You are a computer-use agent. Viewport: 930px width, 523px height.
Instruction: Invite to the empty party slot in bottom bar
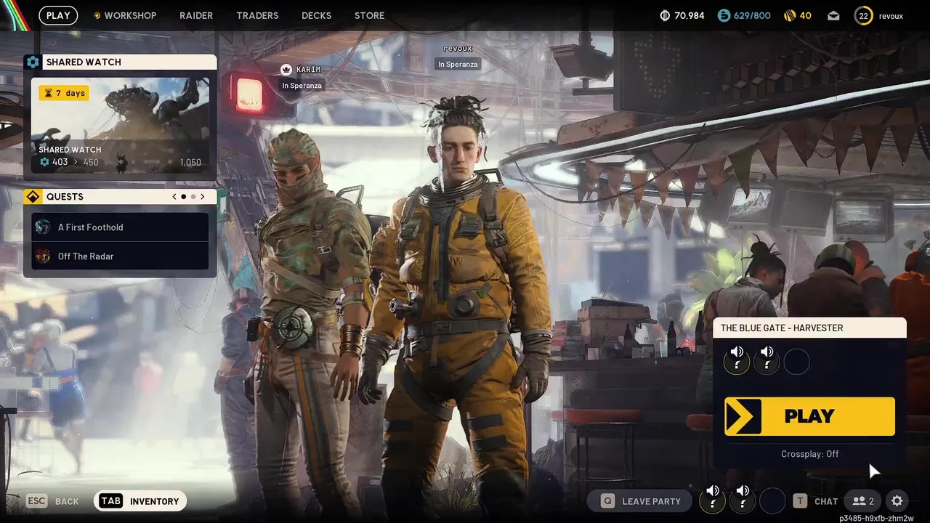click(x=772, y=500)
